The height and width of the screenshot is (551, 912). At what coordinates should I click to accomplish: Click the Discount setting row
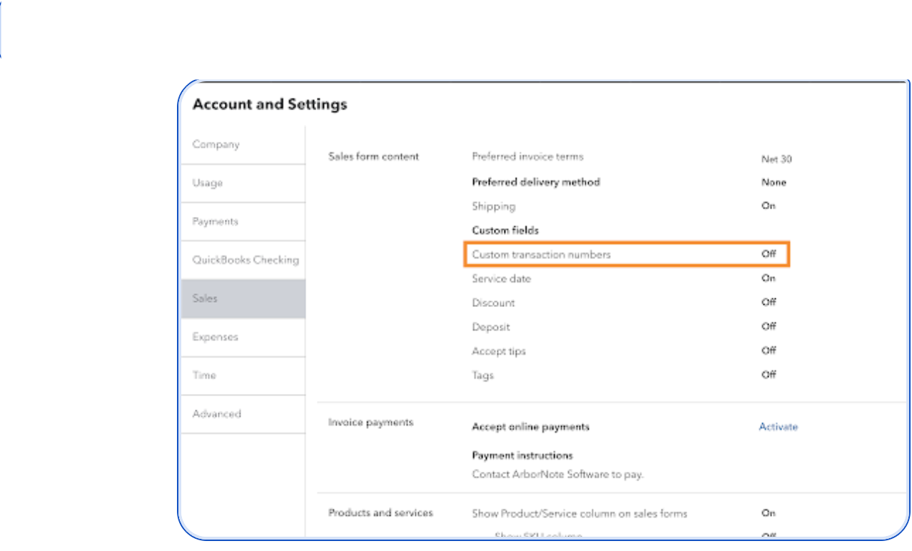click(493, 303)
